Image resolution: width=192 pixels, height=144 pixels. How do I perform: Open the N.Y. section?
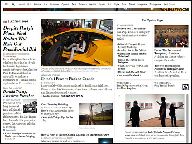[x=46, y=4]
